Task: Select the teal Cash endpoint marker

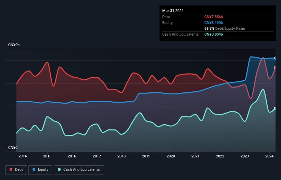Action: pyautogui.click(x=275, y=108)
